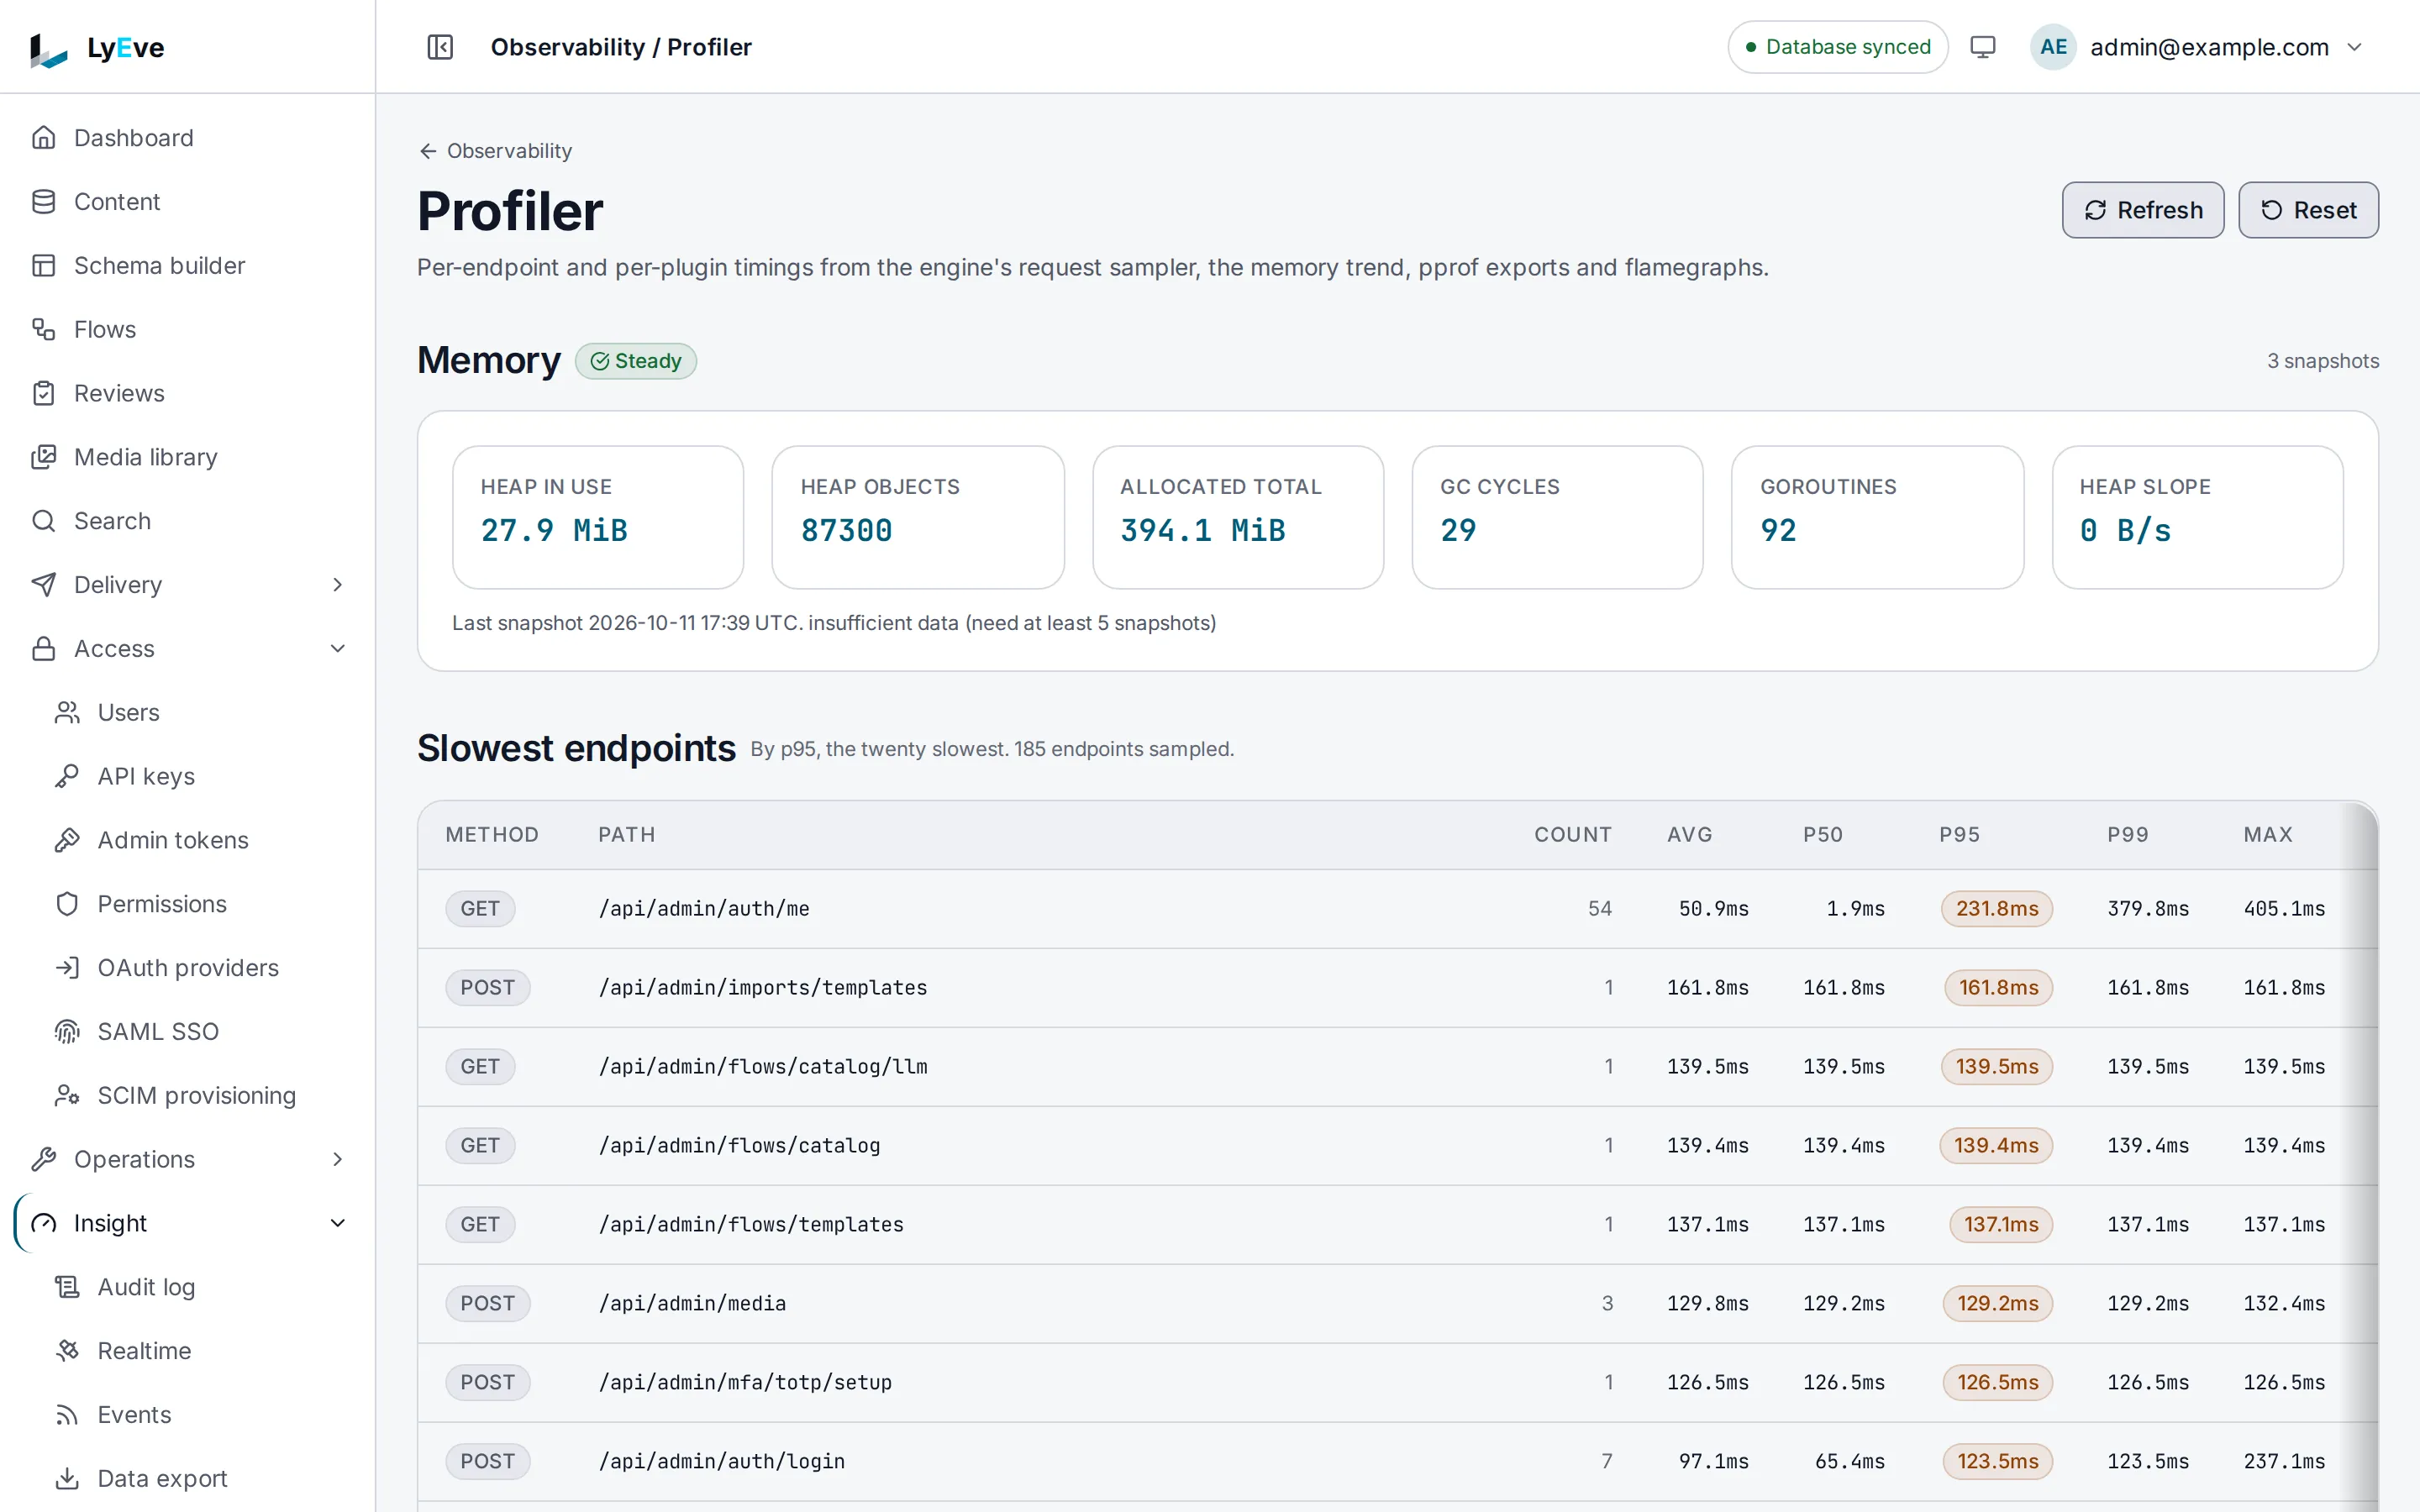
Task: Click the Reset button
Action: 2308,210
